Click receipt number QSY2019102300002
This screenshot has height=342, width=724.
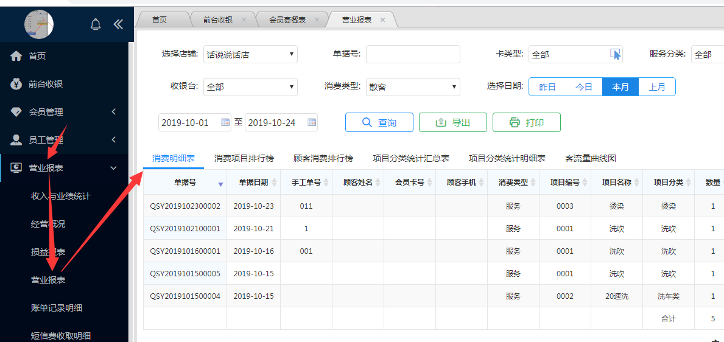[x=185, y=206]
